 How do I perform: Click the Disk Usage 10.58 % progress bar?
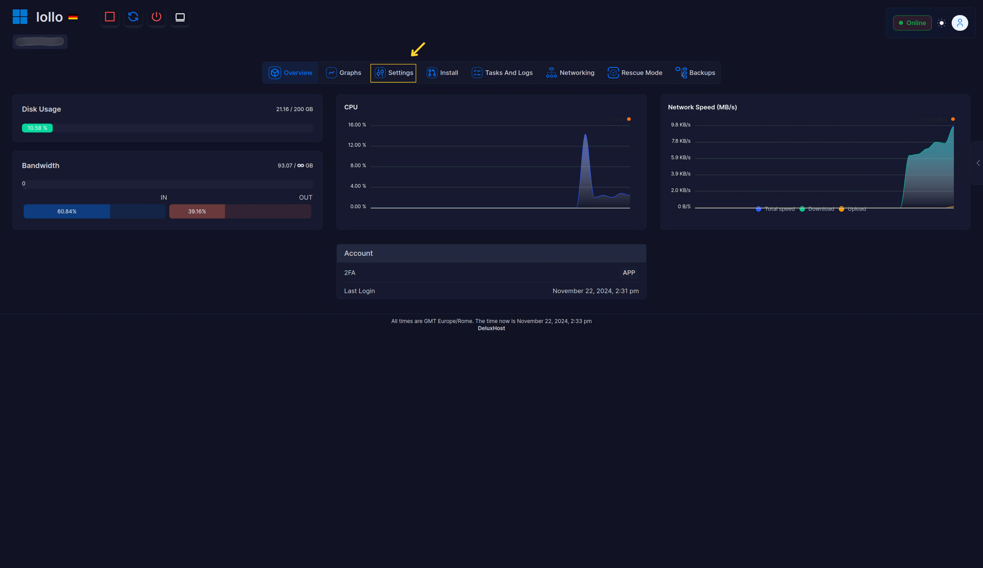pos(38,128)
